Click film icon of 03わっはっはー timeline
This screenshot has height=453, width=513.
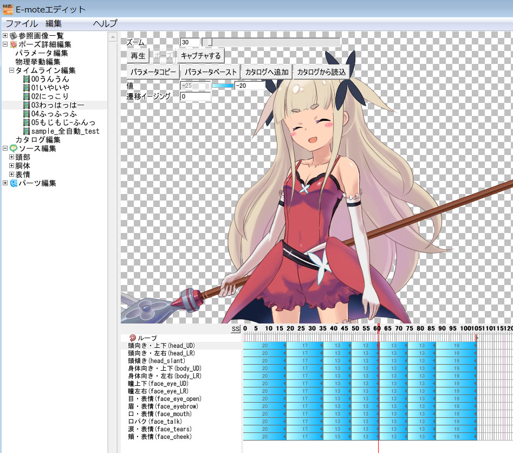pos(27,105)
